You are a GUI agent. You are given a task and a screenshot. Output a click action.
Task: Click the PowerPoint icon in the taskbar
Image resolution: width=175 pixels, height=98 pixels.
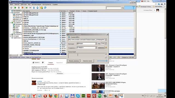click(110, 96)
